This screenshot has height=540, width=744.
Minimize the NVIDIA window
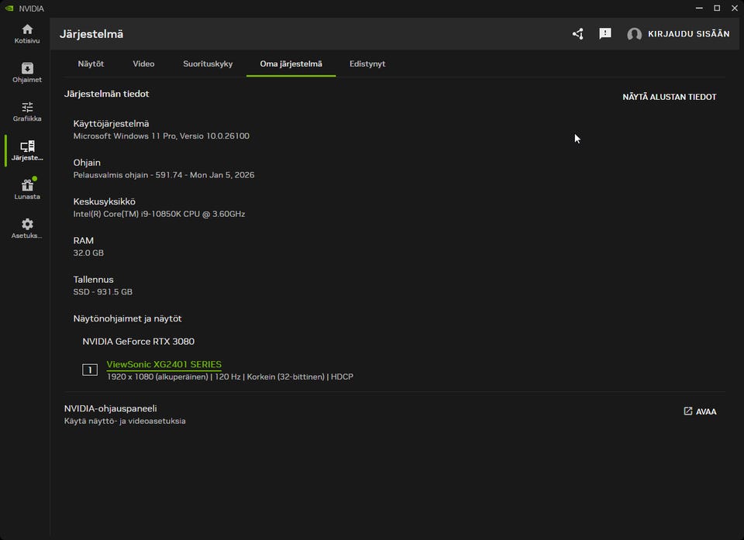pos(699,8)
